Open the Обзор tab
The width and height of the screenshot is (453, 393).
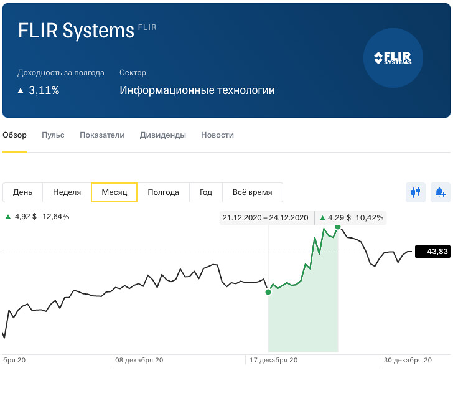(x=14, y=135)
